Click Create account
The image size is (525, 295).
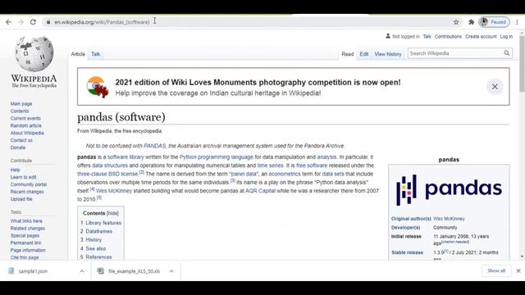481,36
